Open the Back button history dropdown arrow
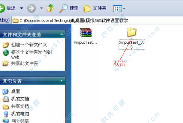Image resolution: width=183 pixels, height=123 pixels. coord(21,8)
